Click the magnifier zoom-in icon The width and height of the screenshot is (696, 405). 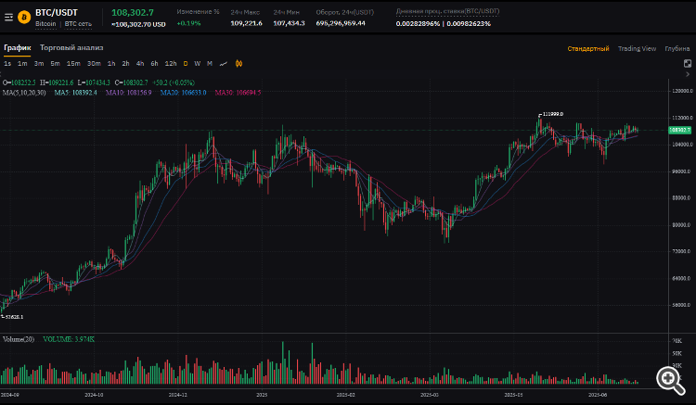(670, 380)
